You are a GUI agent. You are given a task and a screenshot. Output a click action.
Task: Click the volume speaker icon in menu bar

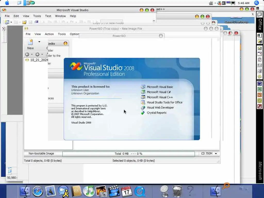click(x=224, y=3)
